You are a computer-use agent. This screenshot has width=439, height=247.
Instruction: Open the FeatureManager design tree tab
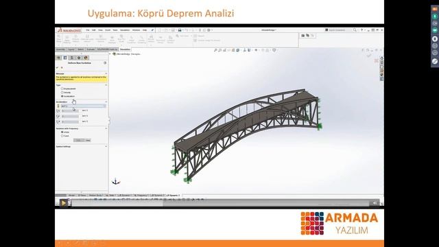(58, 58)
